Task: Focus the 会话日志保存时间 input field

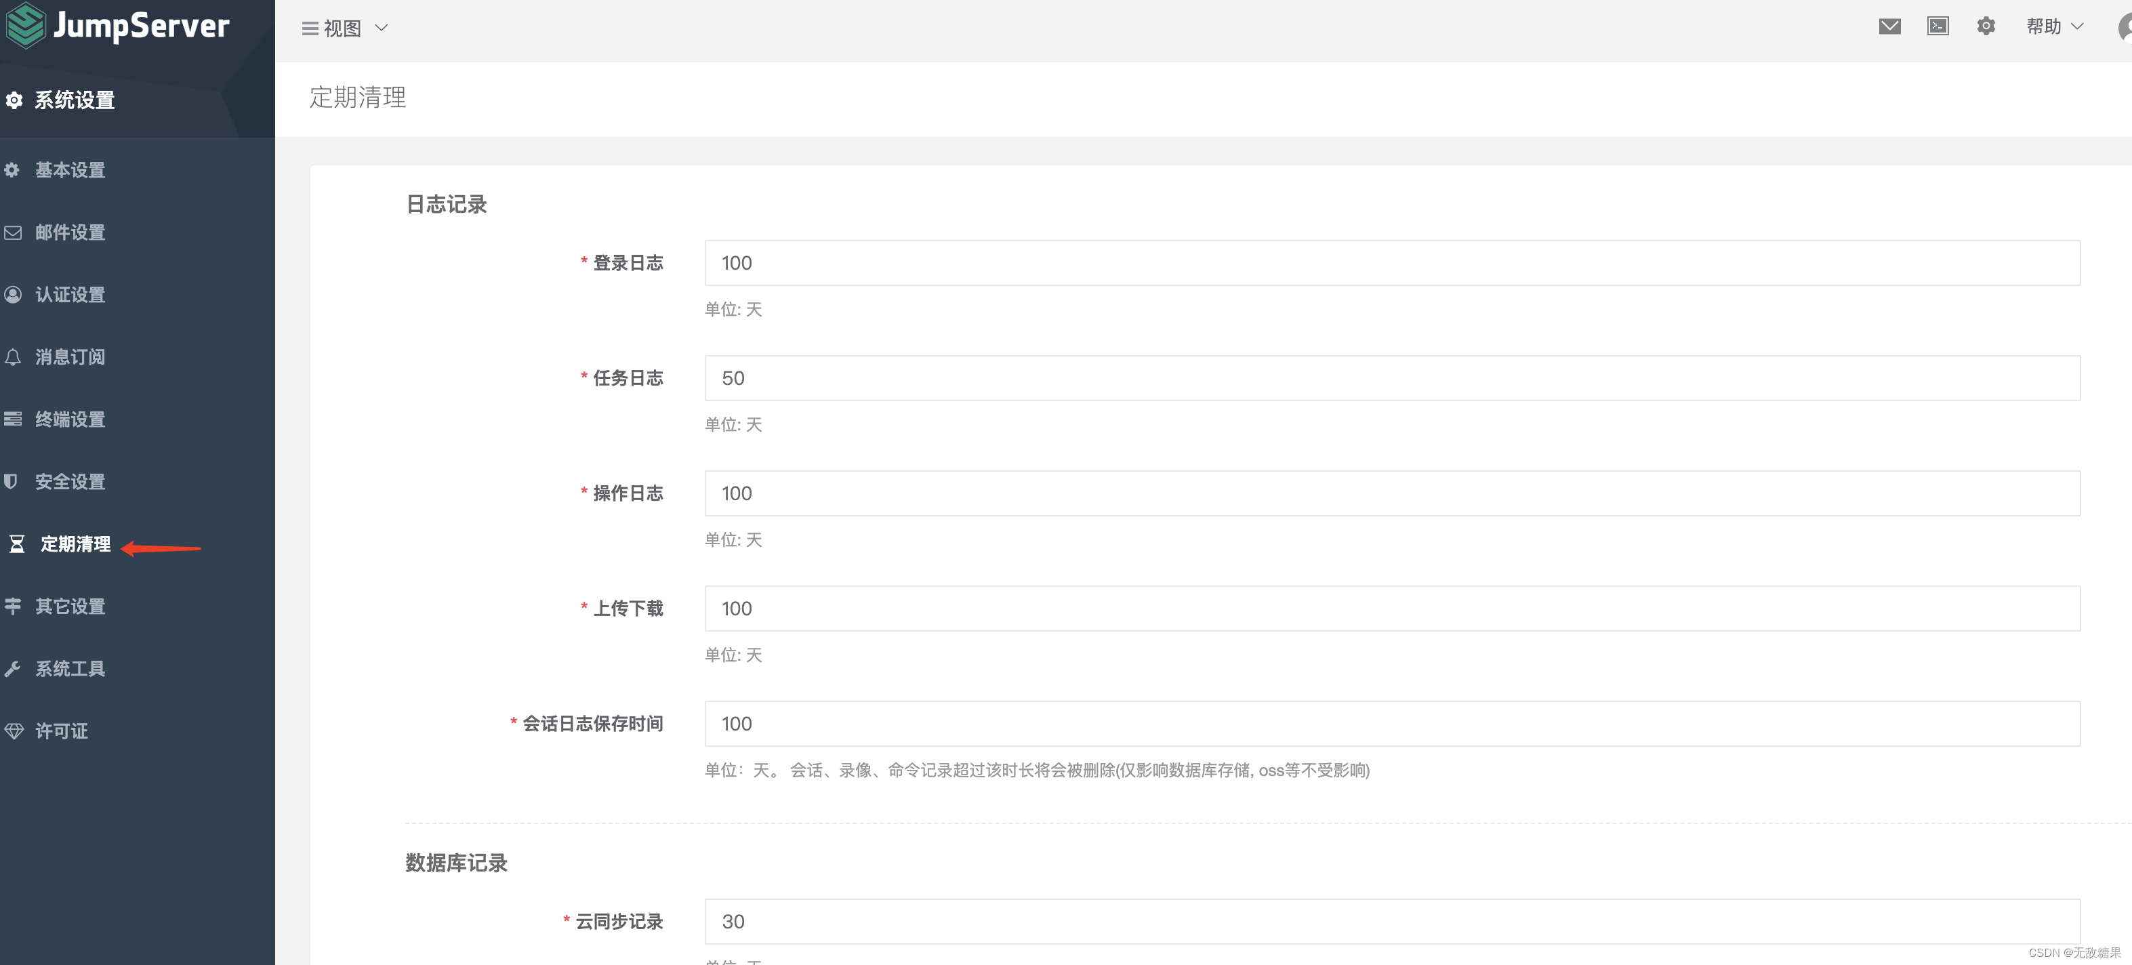Action: pos(1392,723)
